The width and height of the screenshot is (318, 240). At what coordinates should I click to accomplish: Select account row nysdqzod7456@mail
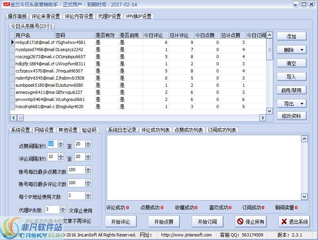click(x=138, y=50)
